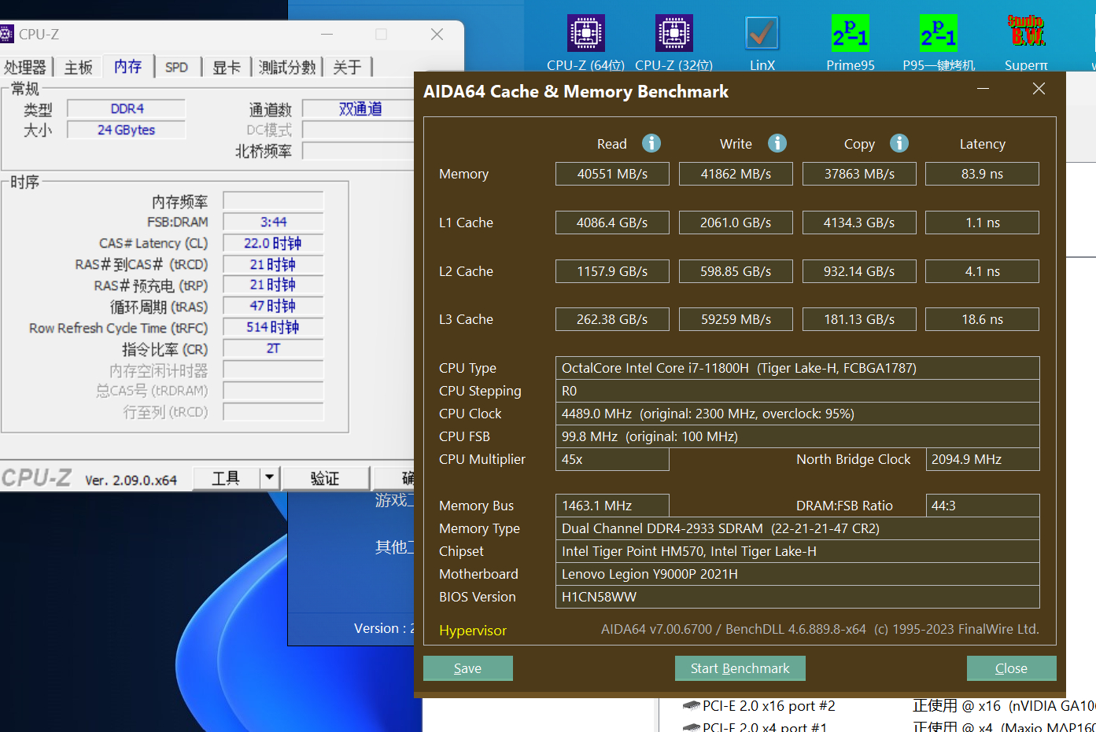Click the 工具 button in CPU-Z
Viewport: 1096px width, 732px height.
coord(226,478)
